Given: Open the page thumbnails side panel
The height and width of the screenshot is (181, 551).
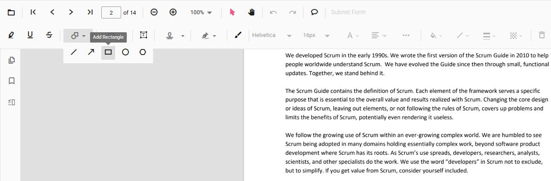Looking at the screenshot, I should [12, 60].
